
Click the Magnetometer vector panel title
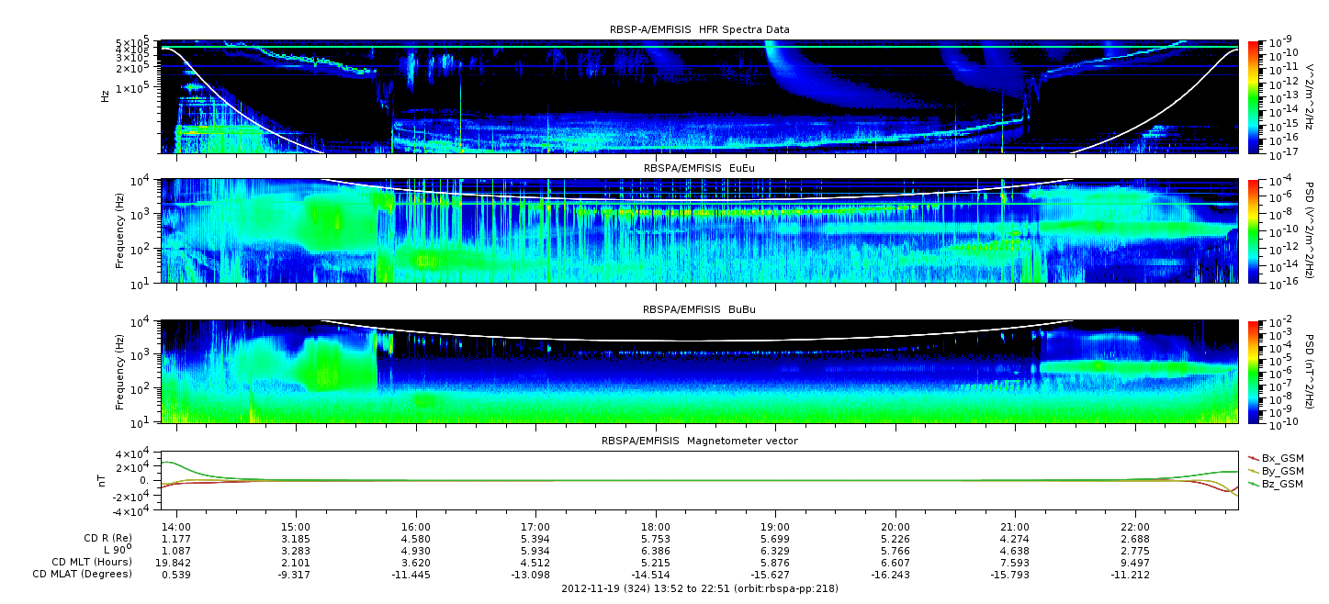coord(699,441)
